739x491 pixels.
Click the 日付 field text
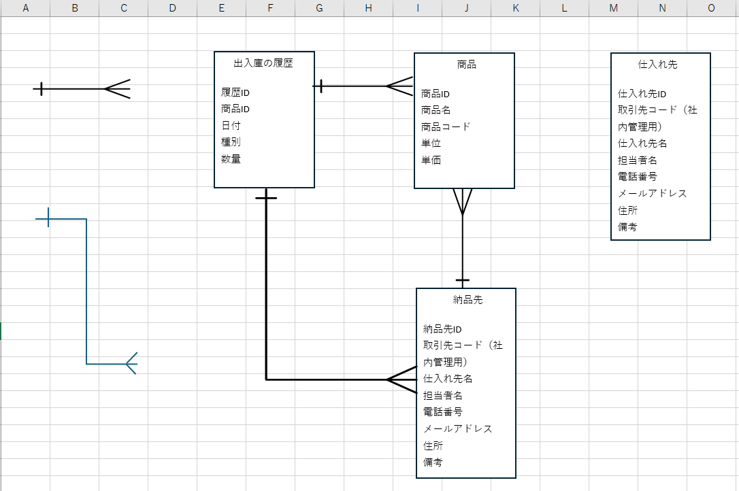coord(231,125)
